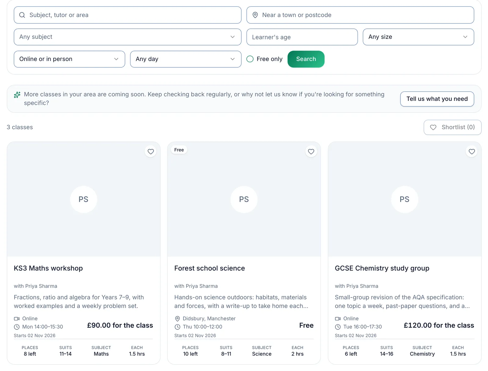
Task: Click the Suits 11–14 age value
Action: click(x=66, y=354)
